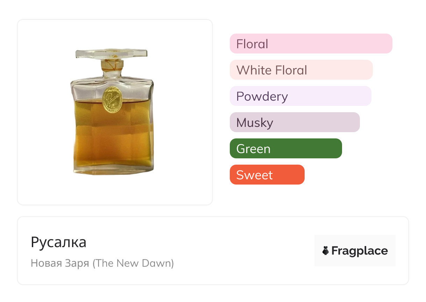Viewport: 426px width, 302px height.
Task: Click the orange Sweet accord bar
Action: tap(267, 175)
